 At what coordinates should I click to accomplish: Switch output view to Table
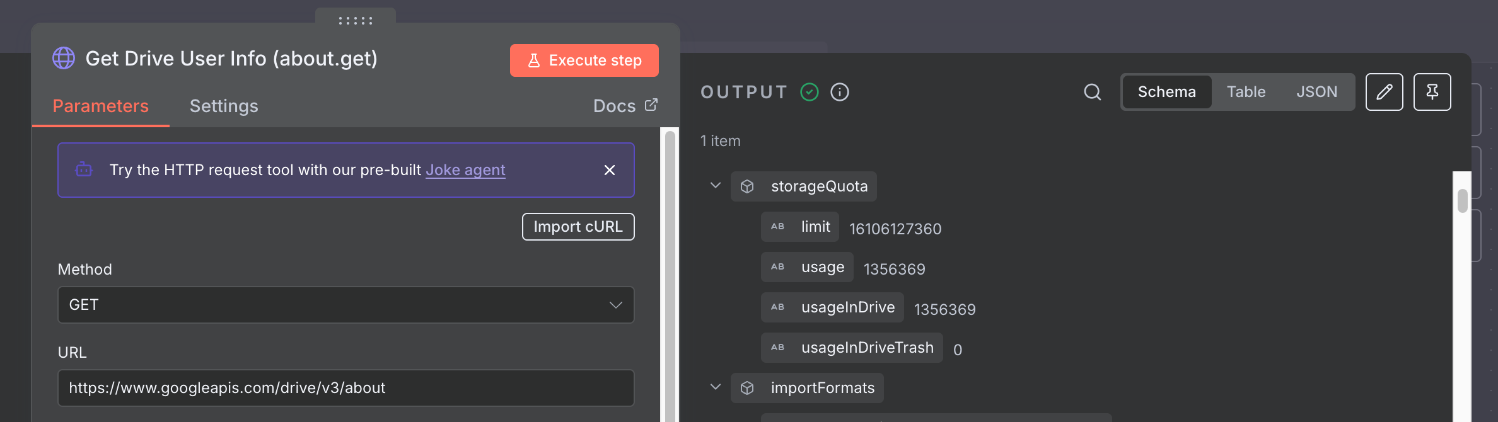coord(1246,92)
